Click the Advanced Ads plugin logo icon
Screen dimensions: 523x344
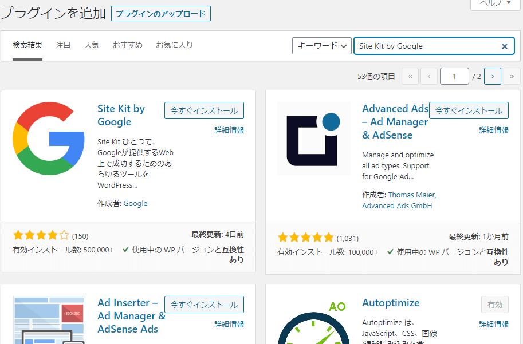pyautogui.click(x=313, y=139)
